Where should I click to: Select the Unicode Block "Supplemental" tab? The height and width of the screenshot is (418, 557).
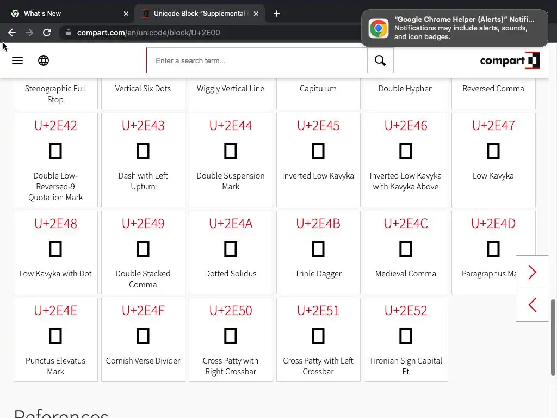click(199, 14)
